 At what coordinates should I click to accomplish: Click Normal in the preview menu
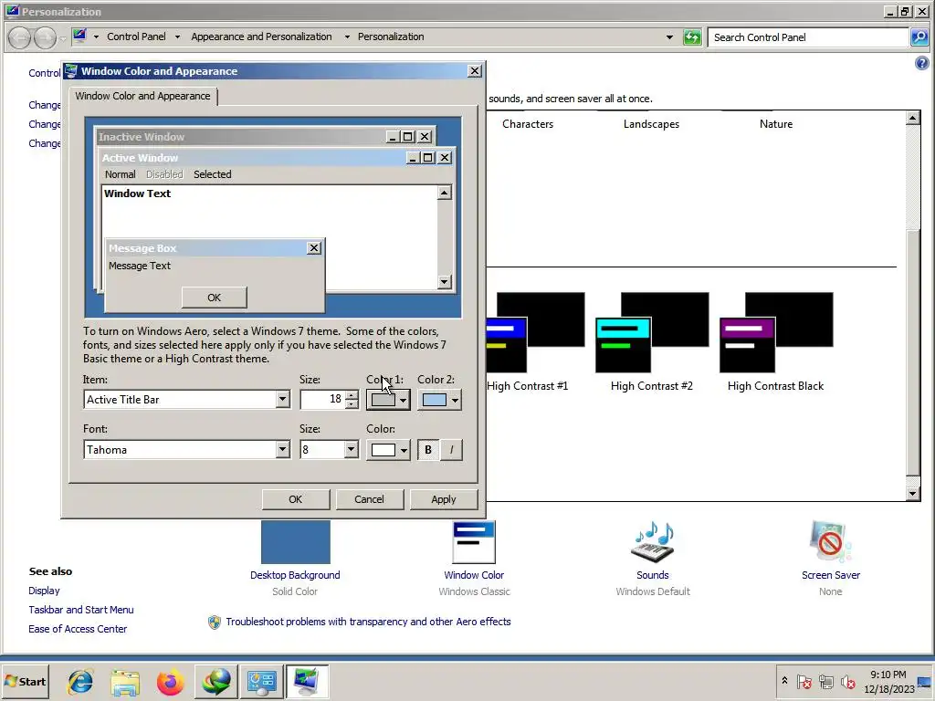tap(120, 174)
